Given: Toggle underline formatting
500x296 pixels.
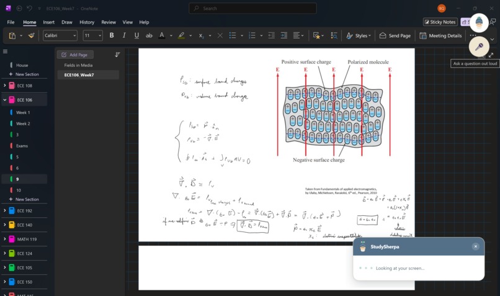Looking at the screenshot, I should pos(136,35).
